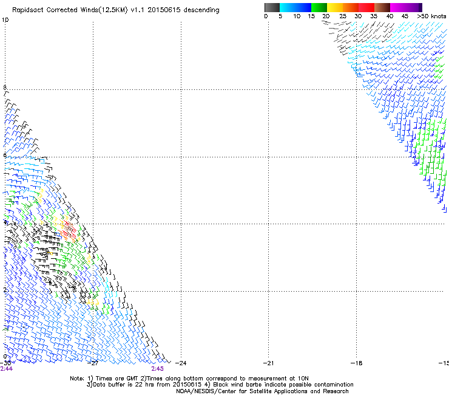The width and height of the screenshot is (449, 395).
Task: Click the longitude axis label '-30'
Action: [5, 363]
